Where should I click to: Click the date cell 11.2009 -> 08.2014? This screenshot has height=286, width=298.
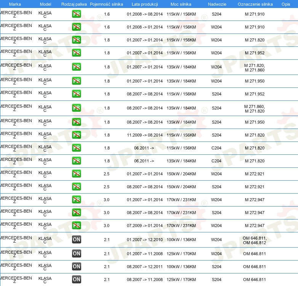145,135
